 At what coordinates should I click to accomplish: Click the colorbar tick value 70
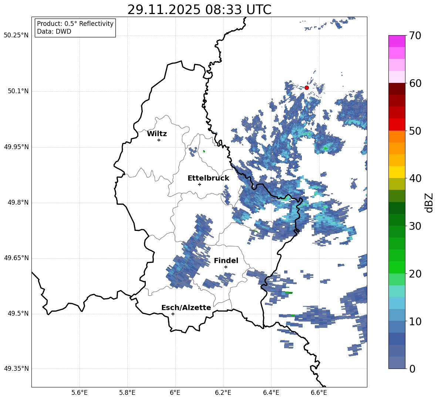click(415, 36)
